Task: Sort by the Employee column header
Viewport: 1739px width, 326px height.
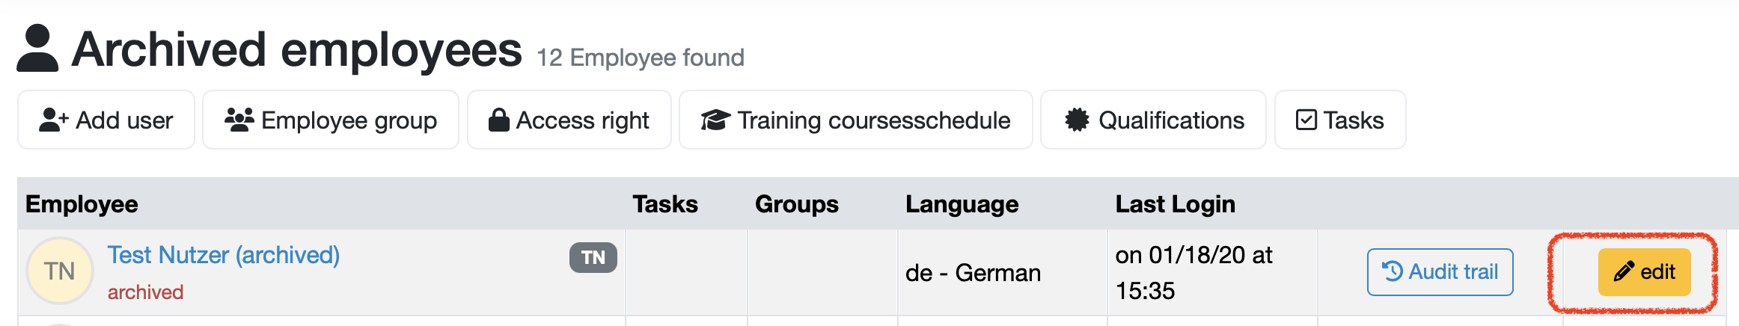Action: [x=82, y=204]
